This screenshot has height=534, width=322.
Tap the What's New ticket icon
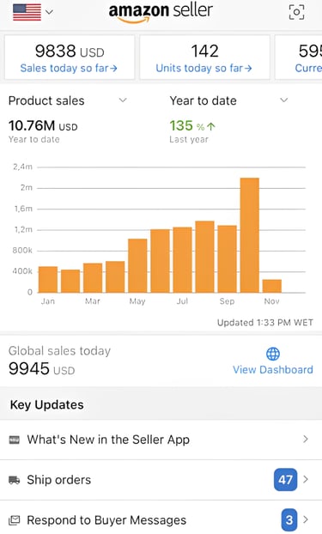point(14,440)
